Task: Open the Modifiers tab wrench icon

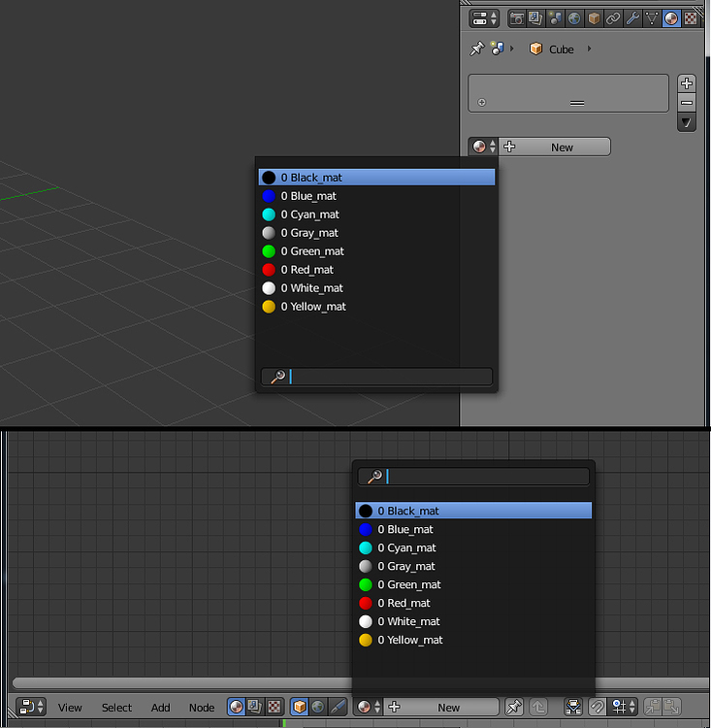Action: tap(632, 18)
